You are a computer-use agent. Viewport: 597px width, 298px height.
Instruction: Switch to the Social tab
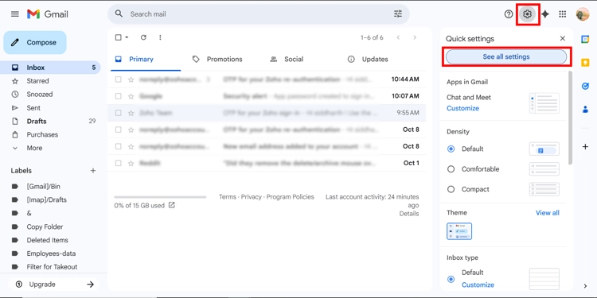[294, 60]
